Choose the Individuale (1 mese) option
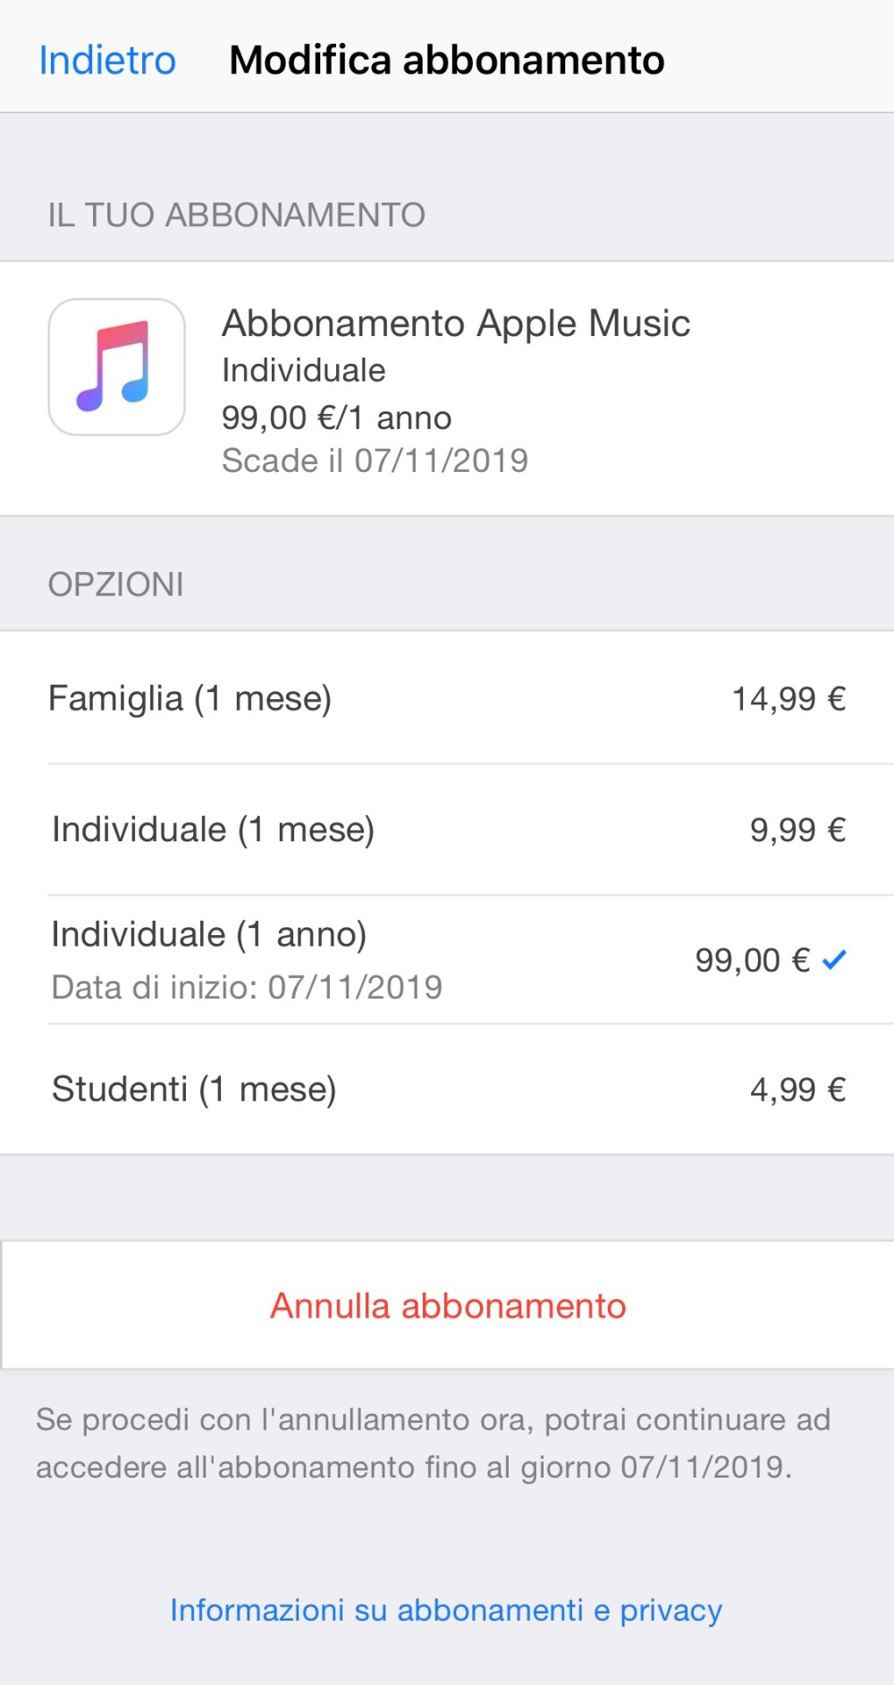This screenshot has height=1685, width=894. [x=213, y=830]
